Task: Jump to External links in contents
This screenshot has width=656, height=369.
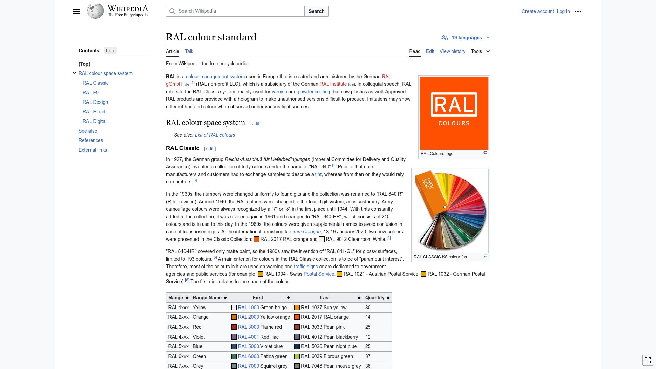Action: point(93,150)
